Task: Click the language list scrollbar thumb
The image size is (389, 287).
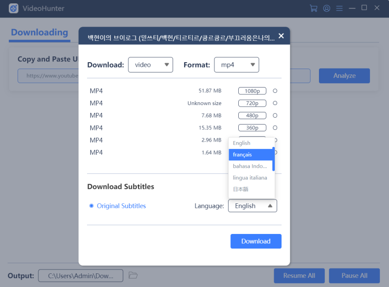Action: pyautogui.click(x=273, y=159)
